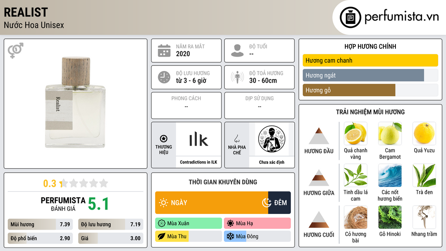Click the five-star rating row
446x251 pixels.
coord(84,183)
